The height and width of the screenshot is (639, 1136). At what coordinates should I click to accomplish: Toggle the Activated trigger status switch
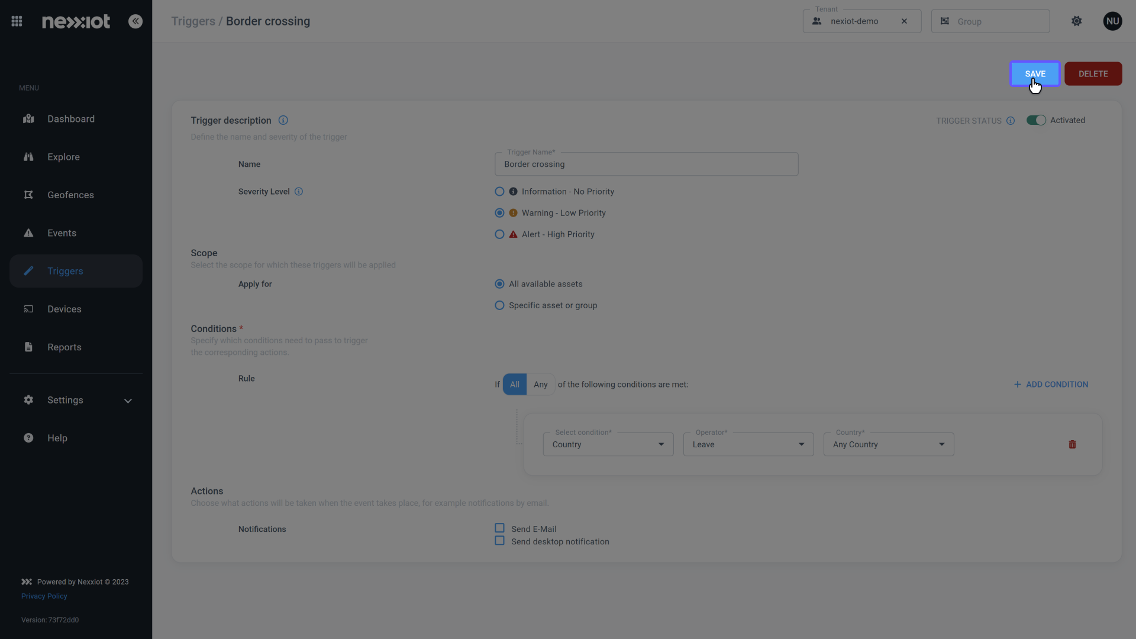1036,120
